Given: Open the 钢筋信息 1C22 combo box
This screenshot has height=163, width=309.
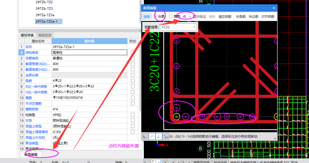Looking at the screenshot, I should (x=178, y=27).
